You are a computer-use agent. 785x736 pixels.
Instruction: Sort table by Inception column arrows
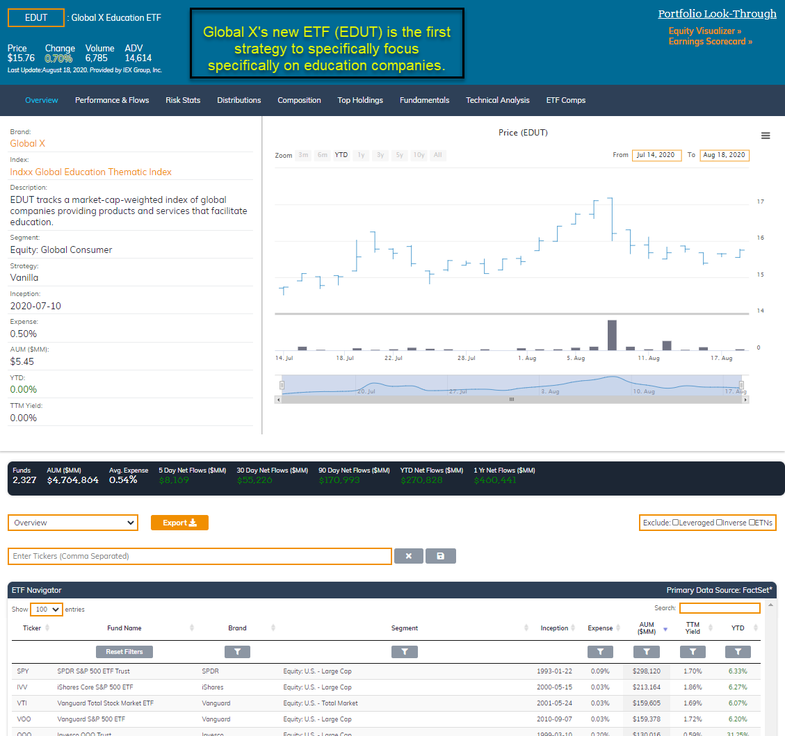(573, 628)
